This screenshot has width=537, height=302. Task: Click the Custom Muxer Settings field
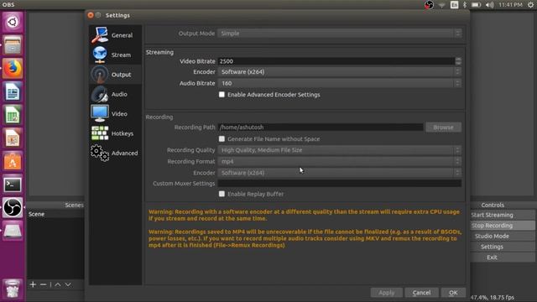[x=339, y=183]
